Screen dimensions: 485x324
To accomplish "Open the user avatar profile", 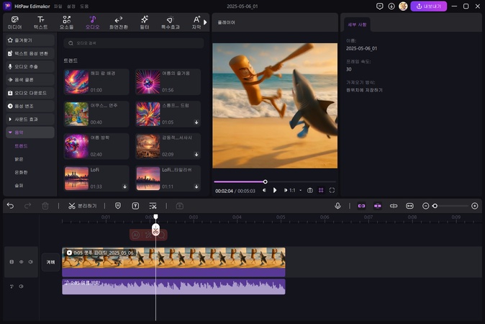I will [403, 6].
